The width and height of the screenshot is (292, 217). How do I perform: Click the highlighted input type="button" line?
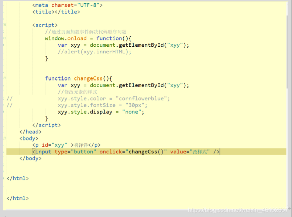pos(146,152)
